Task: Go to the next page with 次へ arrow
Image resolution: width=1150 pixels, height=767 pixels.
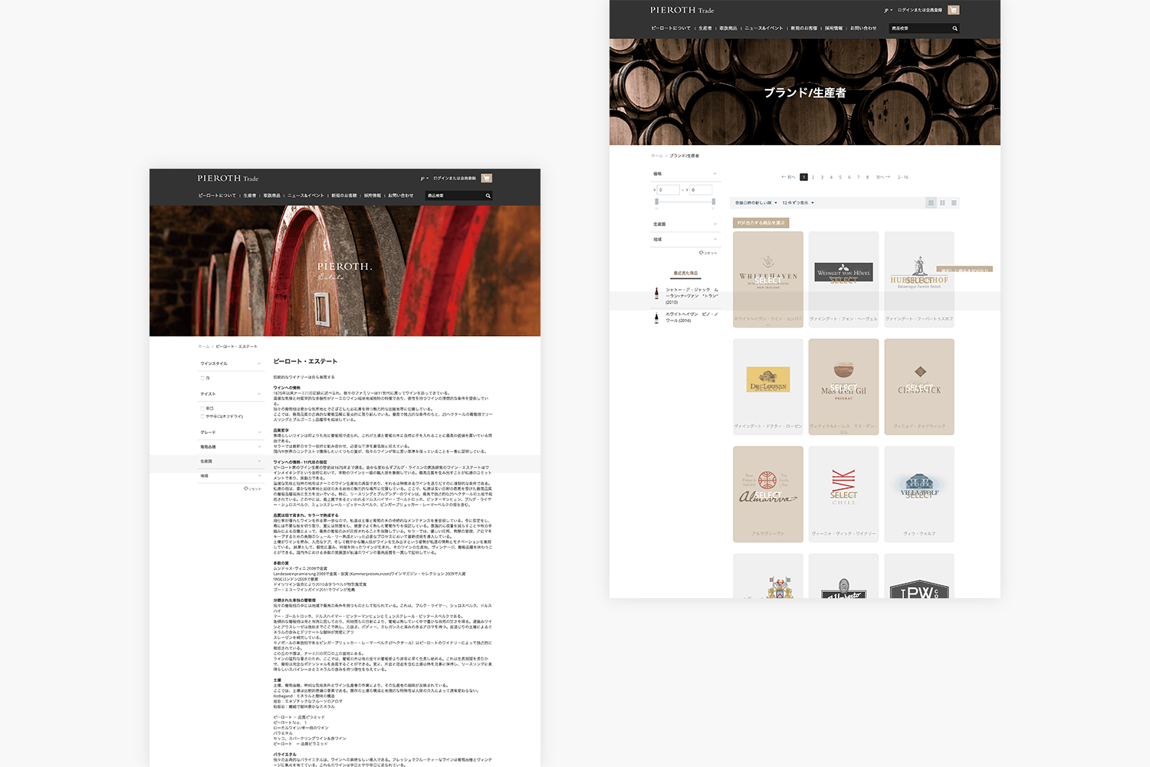Action: [x=883, y=177]
